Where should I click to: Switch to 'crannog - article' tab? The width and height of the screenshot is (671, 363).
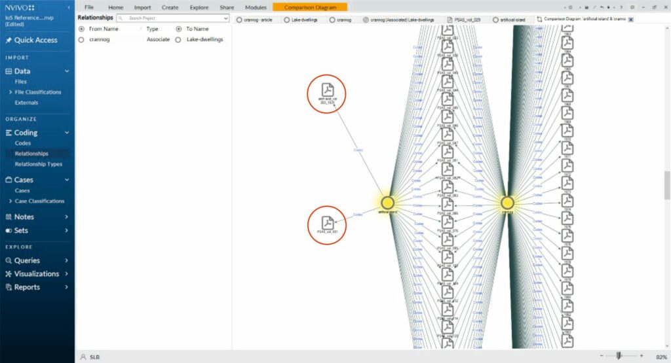[256, 20]
